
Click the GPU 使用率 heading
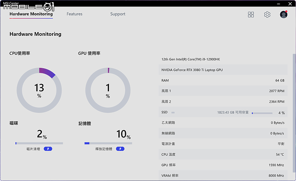89,53
